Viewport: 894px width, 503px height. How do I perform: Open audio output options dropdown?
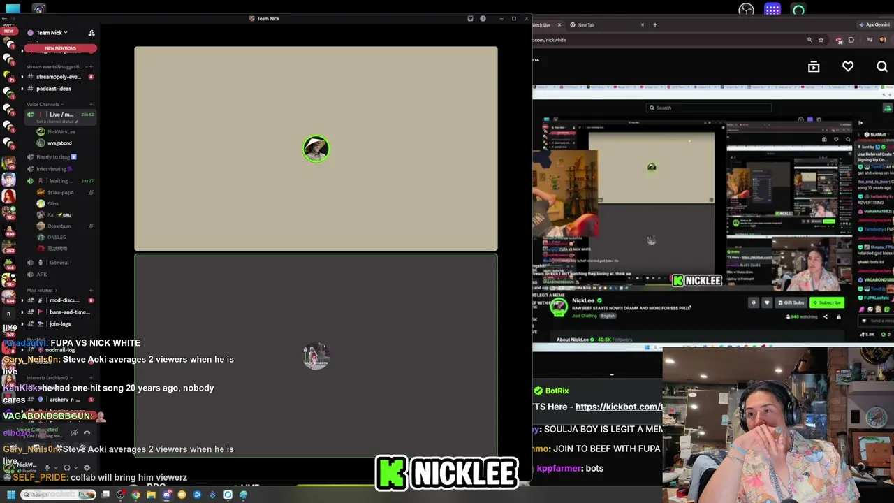point(75,468)
